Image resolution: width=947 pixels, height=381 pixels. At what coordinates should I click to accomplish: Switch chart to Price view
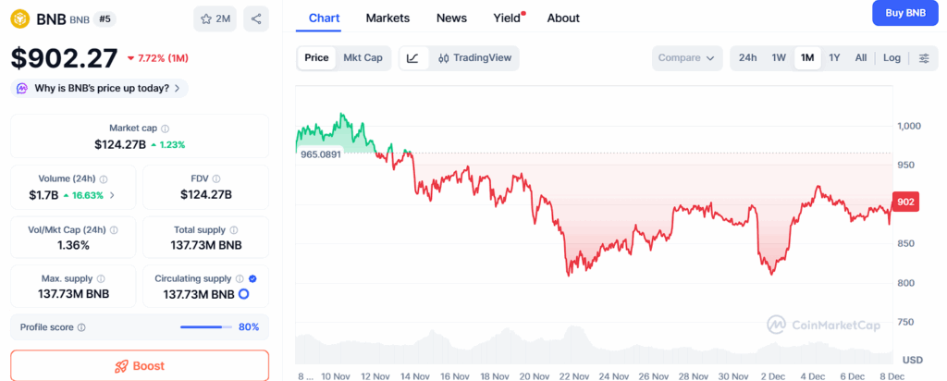pyautogui.click(x=316, y=57)
